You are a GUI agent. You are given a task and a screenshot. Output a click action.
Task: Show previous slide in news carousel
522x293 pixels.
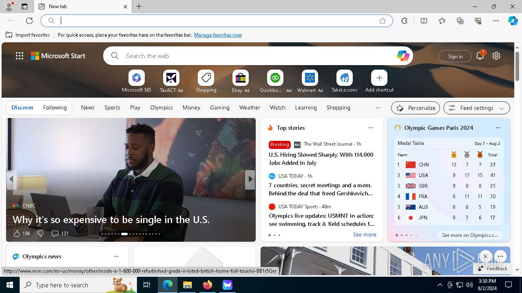coord(11,179)
